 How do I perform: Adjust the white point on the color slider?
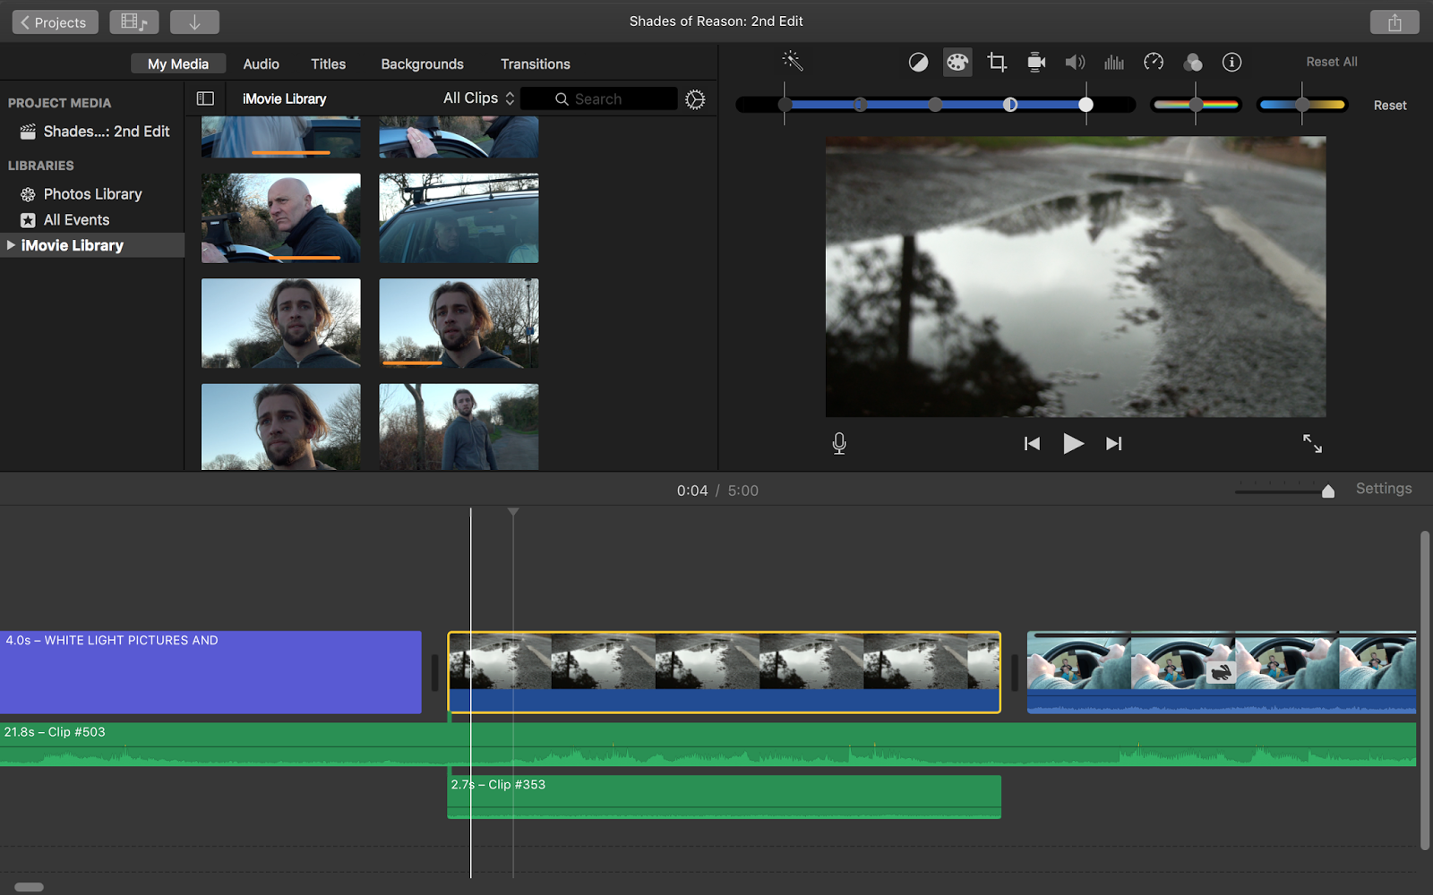(1085, 105)
